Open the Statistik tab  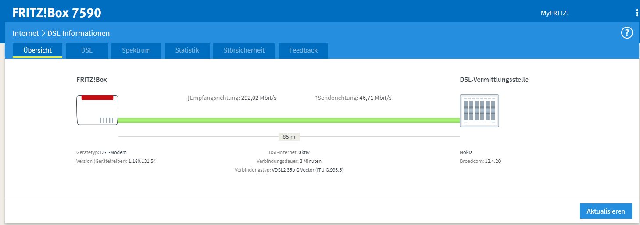(187, 50)
